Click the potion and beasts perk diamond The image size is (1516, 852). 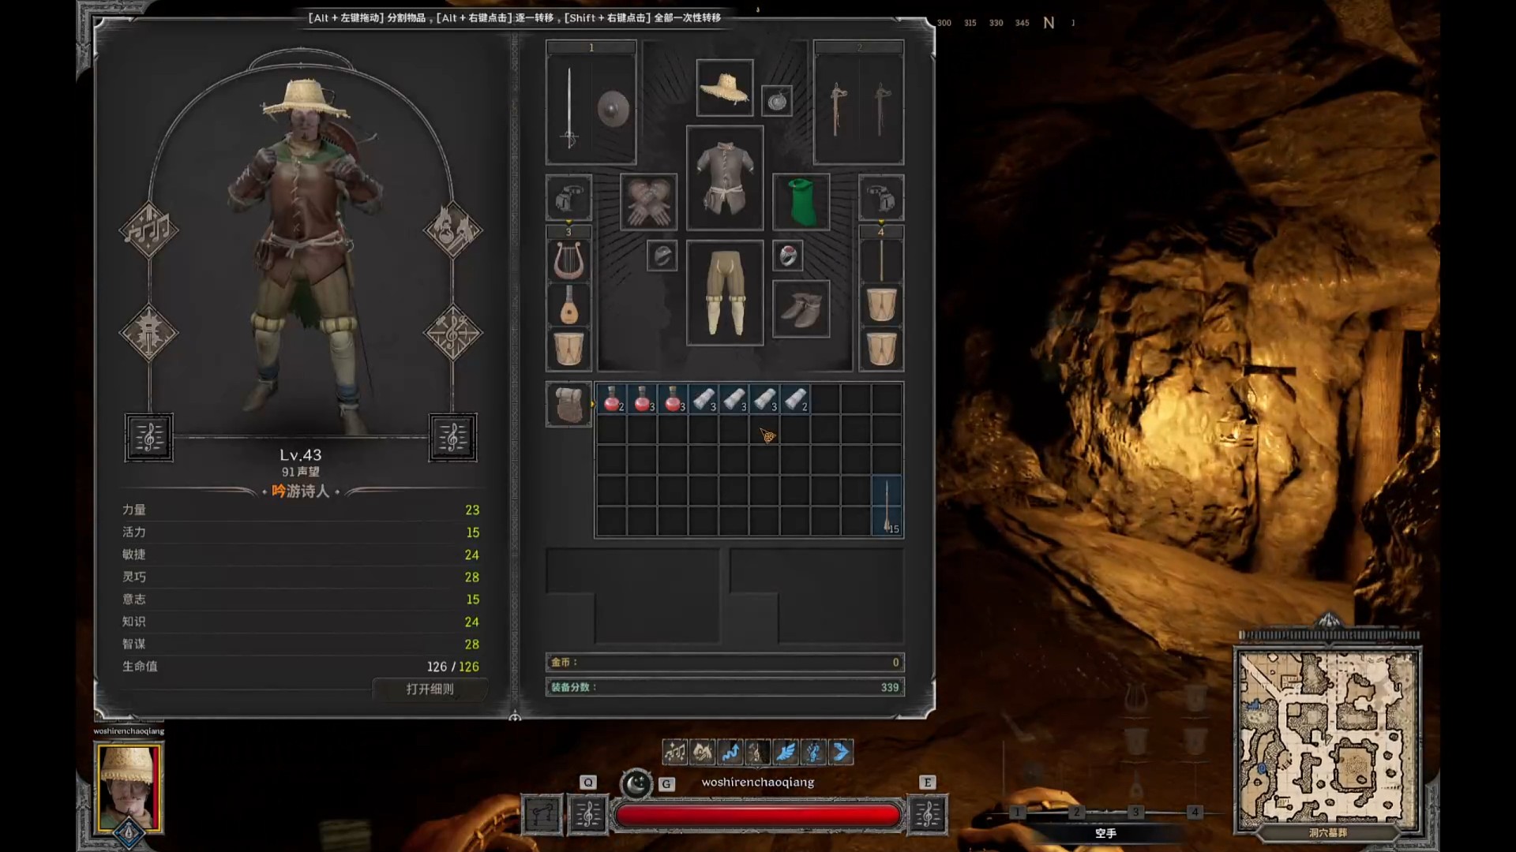pyautogui.click(x=452, y=230)
